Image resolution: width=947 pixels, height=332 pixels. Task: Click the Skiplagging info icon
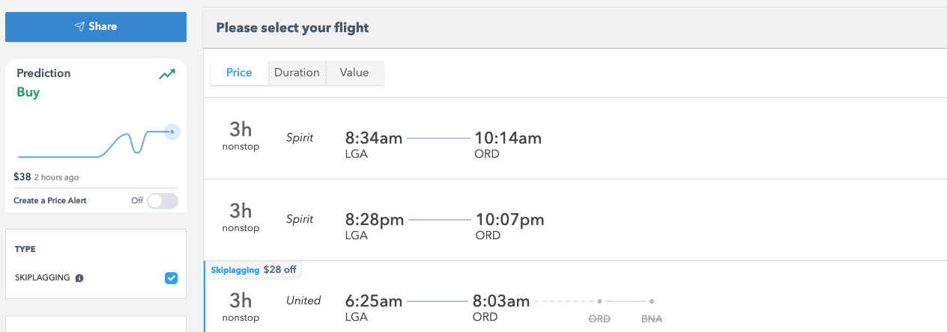[x=79, y=278]
